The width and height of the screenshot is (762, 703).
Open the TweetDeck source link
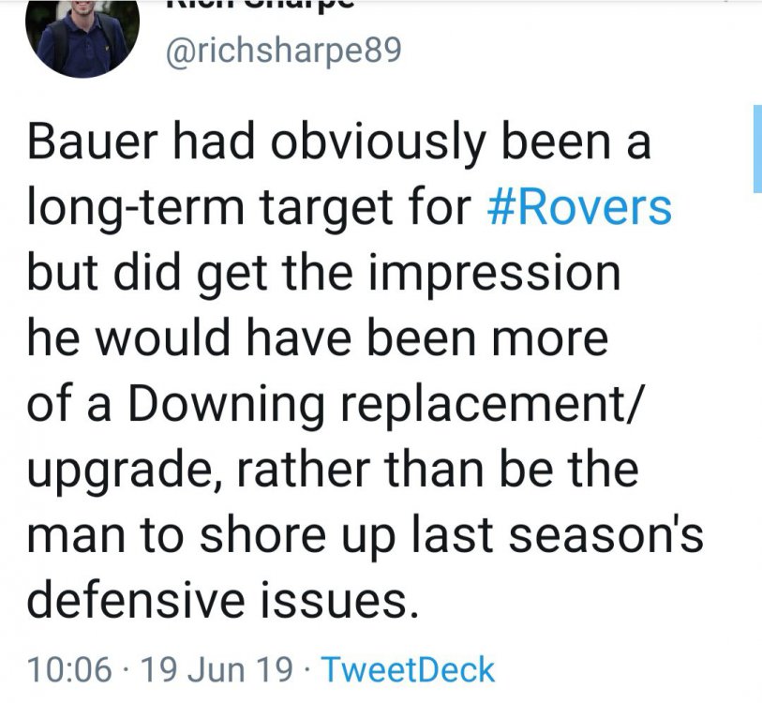tap(408, 670)
